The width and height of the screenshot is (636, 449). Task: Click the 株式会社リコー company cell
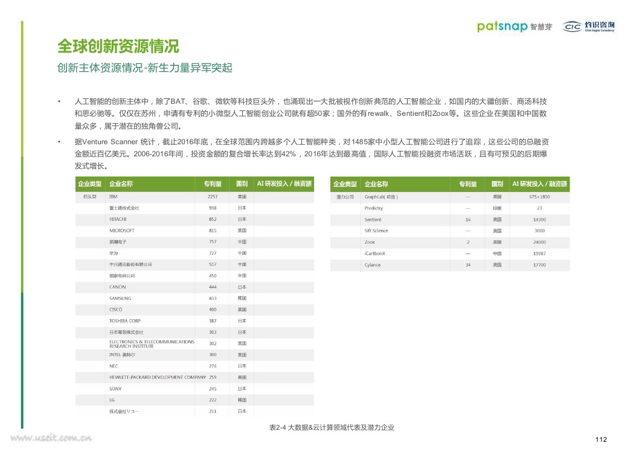click(x=124, y=412)
